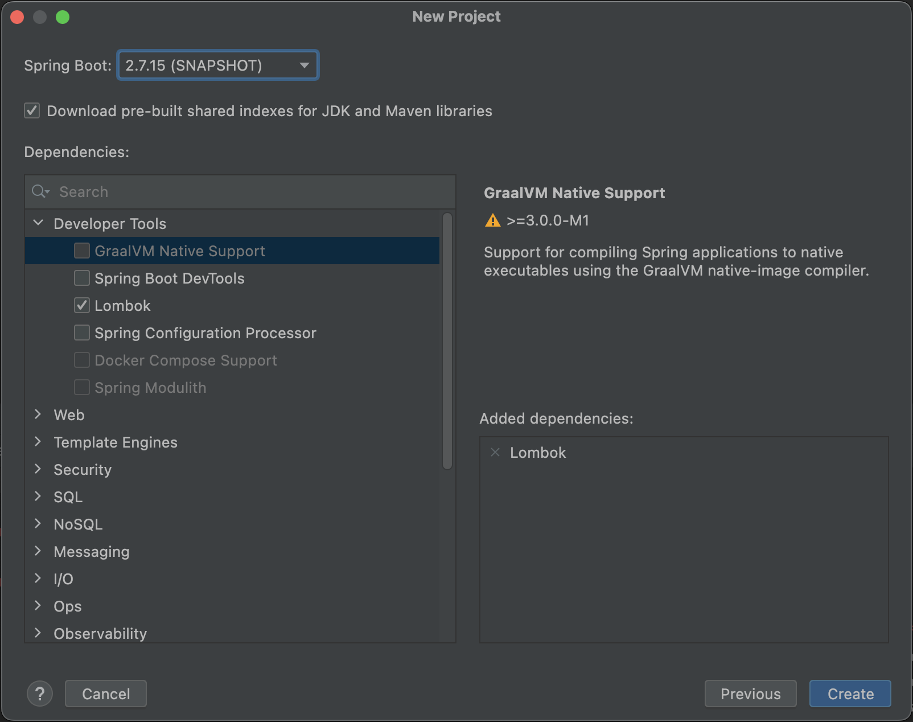
Task: Click the Lombok label in the tree
Action: click(x=122, y=306)
